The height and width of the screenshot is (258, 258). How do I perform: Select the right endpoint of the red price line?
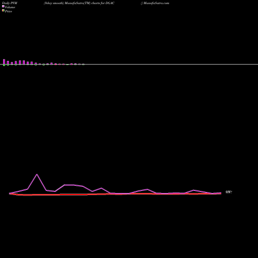pos(221,194)
